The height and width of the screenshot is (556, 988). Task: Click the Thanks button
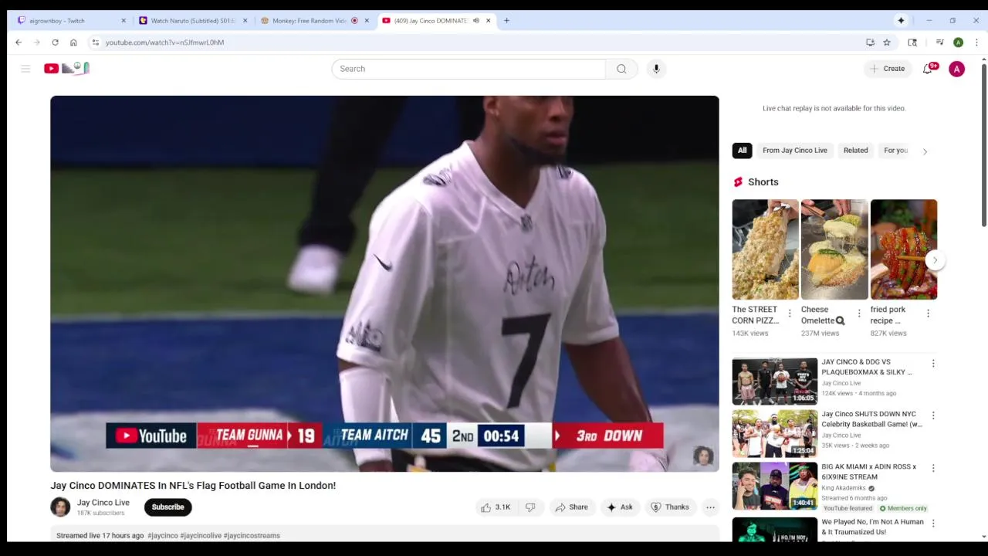click(x=669, y=507)
